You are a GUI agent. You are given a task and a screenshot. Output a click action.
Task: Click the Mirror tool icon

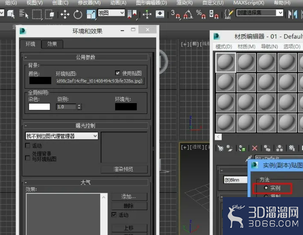tap(293, 14)
